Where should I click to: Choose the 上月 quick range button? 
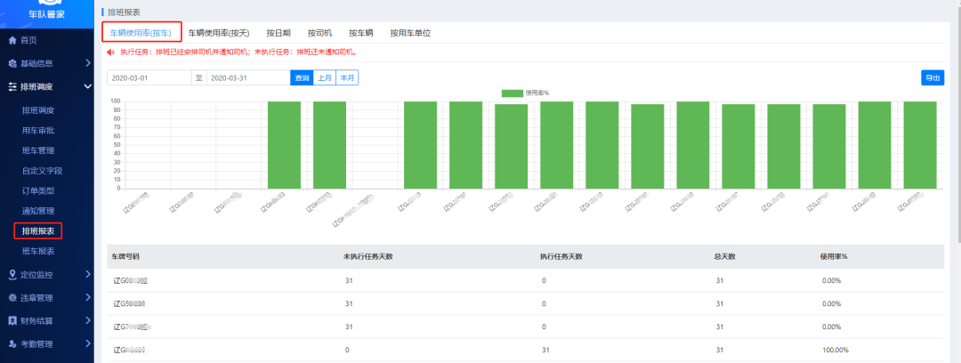(325, 77)
